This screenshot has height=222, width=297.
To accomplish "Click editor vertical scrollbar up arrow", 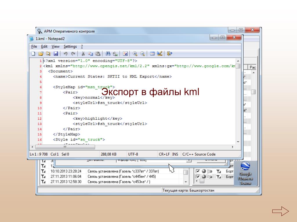I will (238, 61).
